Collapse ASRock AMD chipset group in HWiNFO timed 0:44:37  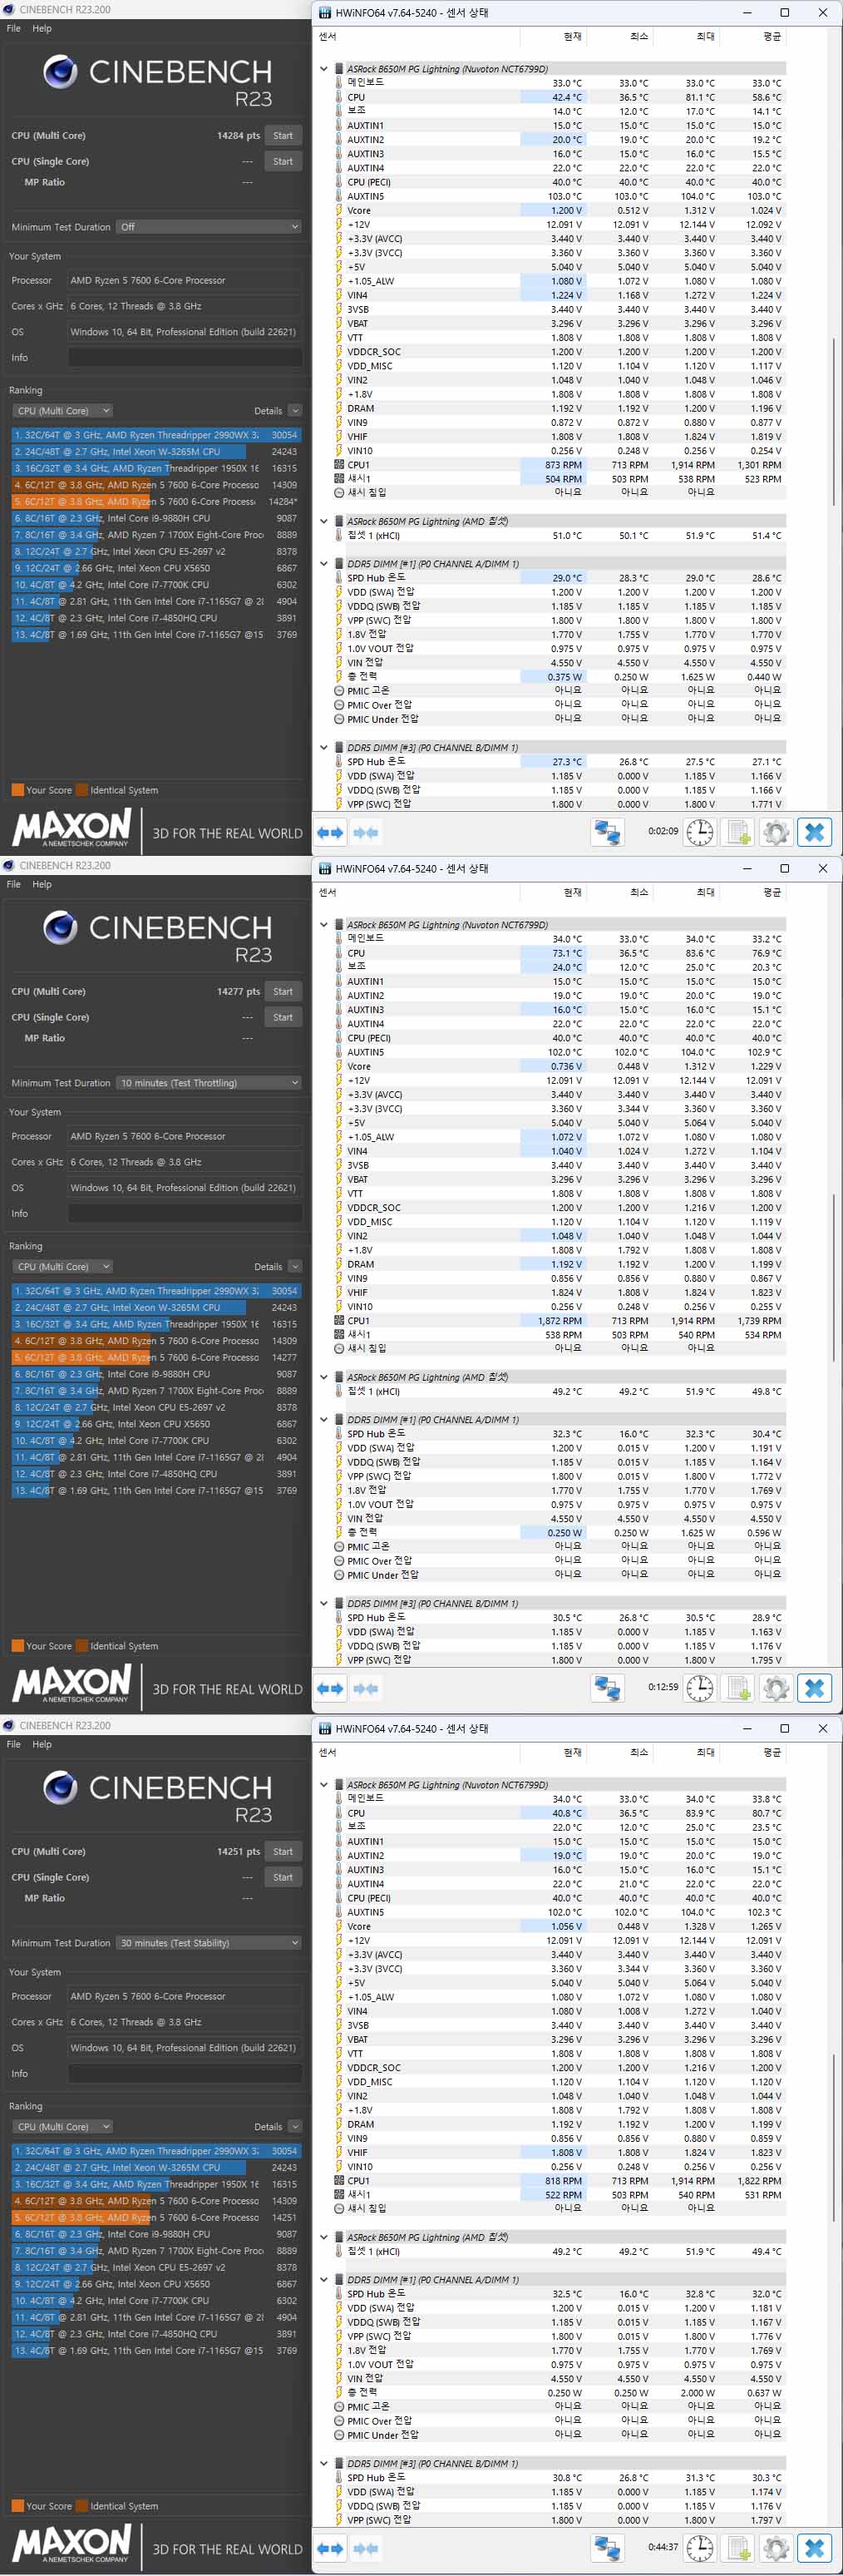(324, 2238)
